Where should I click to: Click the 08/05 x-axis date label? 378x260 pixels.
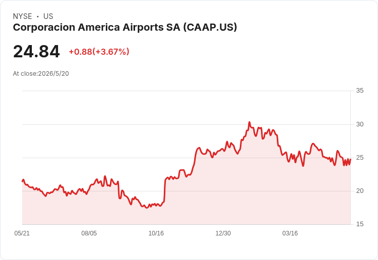pos(89,233)
